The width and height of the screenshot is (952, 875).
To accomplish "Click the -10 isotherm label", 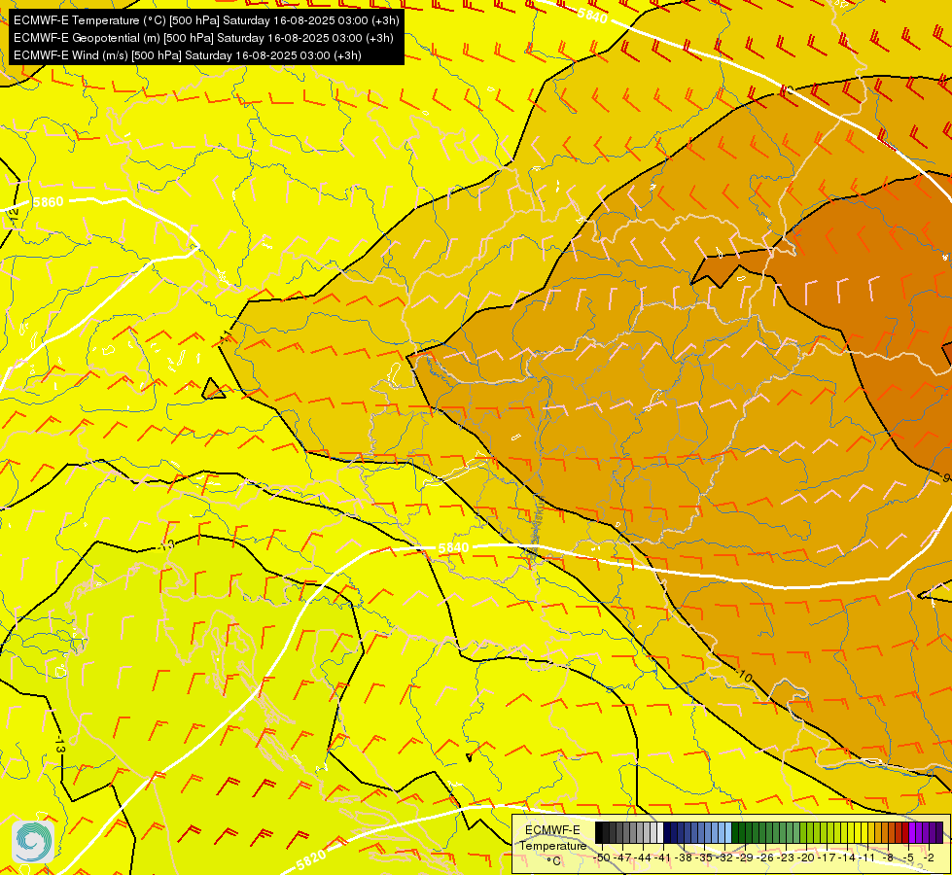I will click(744, 676).
